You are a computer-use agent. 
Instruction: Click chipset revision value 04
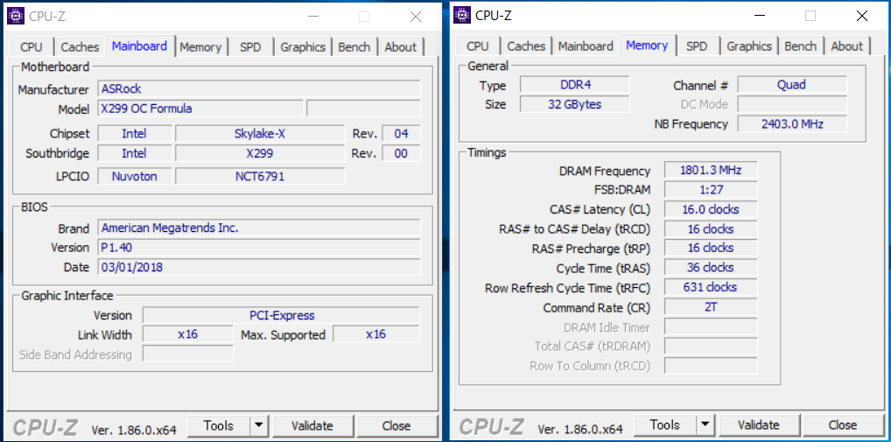coord(401,134)
